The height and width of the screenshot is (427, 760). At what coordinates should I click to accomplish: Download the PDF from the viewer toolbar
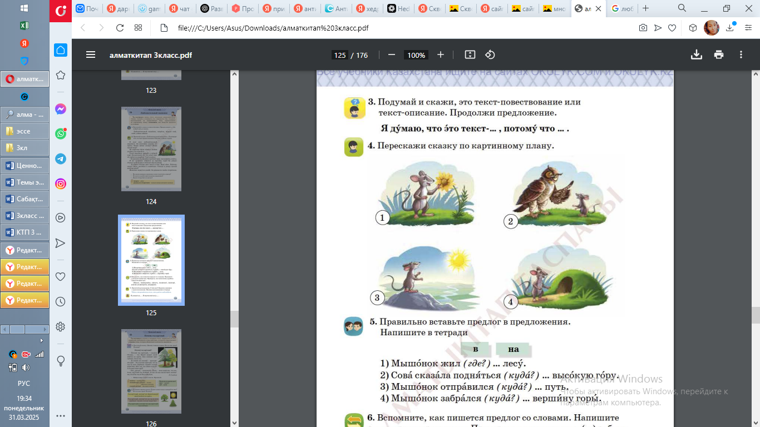coord(696,54)
